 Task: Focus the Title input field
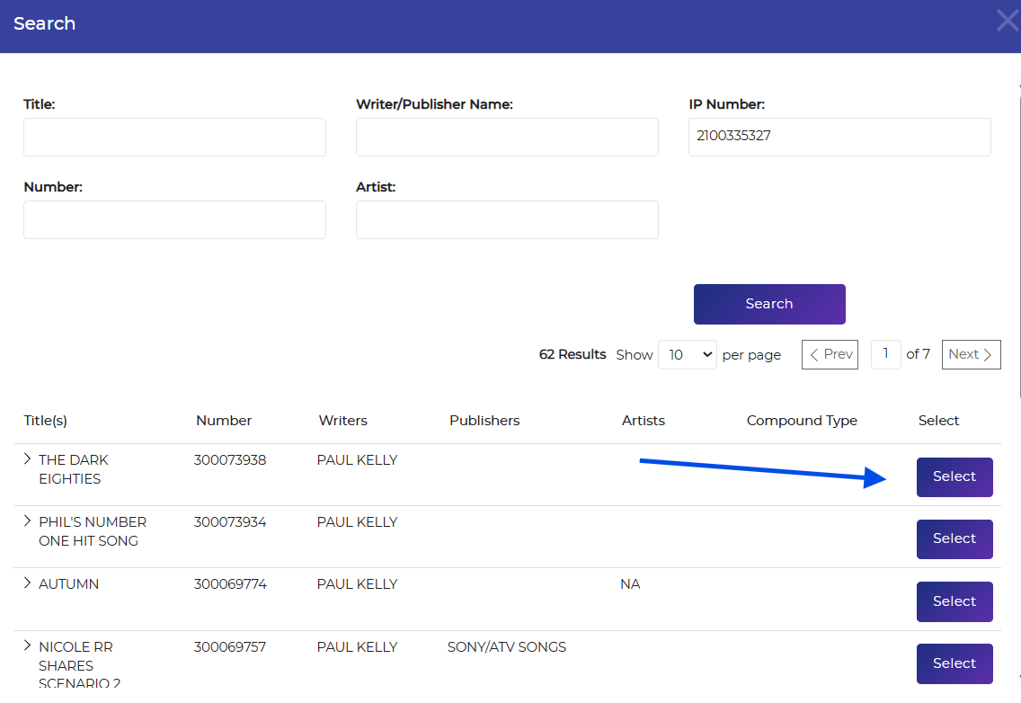tap(174, 138)
